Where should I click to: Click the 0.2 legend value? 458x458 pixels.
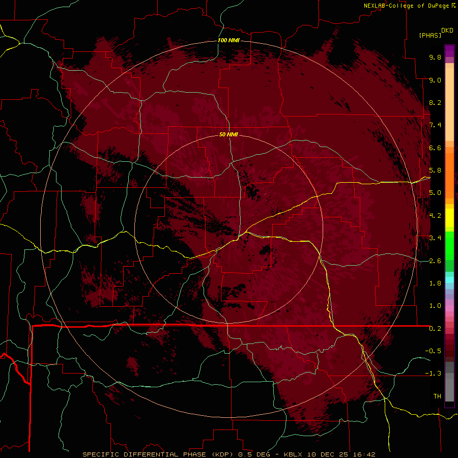pyautogui.click(x=435, y=329)
